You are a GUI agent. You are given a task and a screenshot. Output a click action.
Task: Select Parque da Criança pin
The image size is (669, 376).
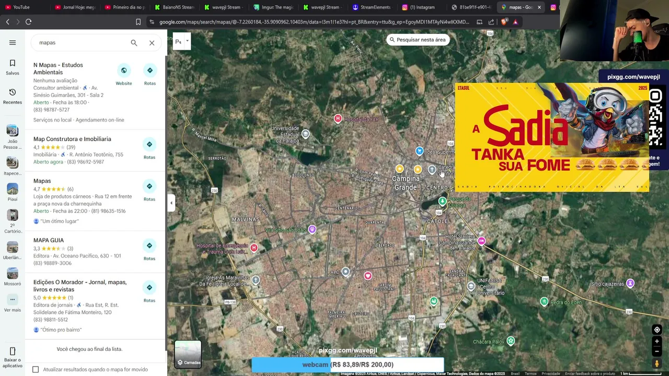[x=443, y=201]
